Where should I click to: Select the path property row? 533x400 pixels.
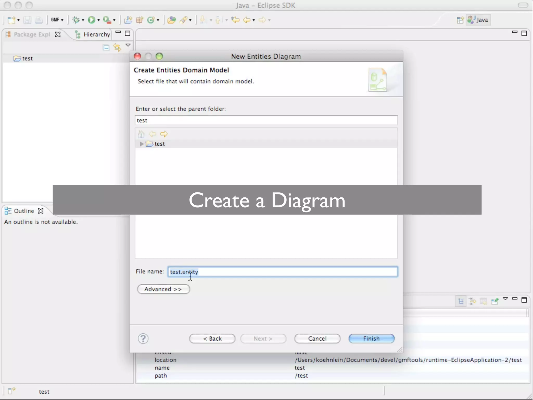click(333, 376)
